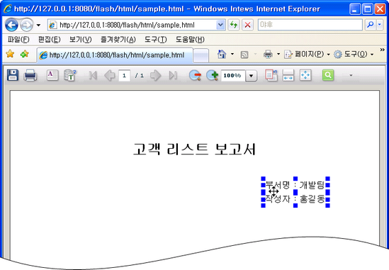Viewport: 389px width, 270px height.
Task: Open the 파일(F) menu
Action: tap(18, 40)
